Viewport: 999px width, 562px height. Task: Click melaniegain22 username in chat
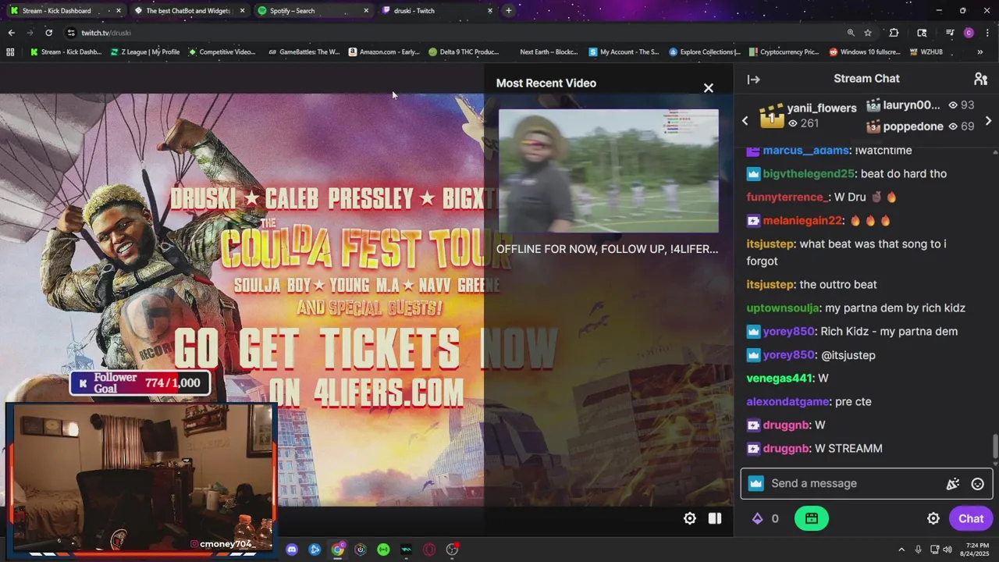[x=803, y=221]
